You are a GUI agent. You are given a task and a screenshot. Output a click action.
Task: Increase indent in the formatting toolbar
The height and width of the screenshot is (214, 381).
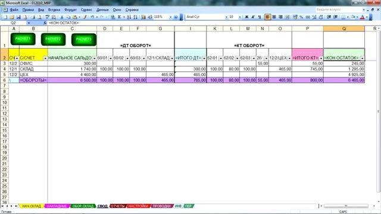click(x=336, y=17)
